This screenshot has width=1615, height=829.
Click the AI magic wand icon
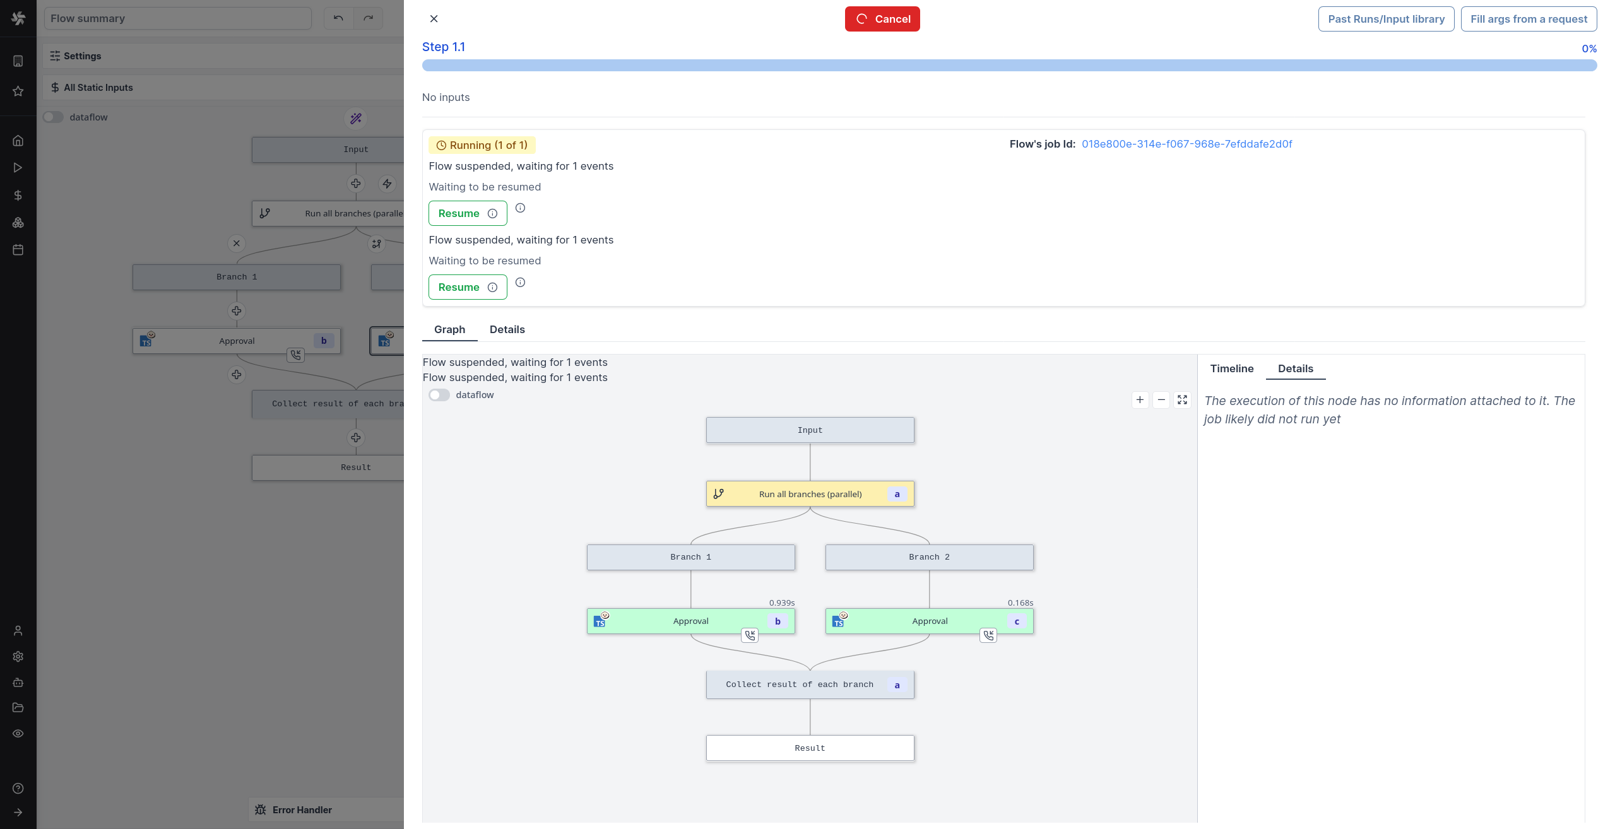click(356, 119)
